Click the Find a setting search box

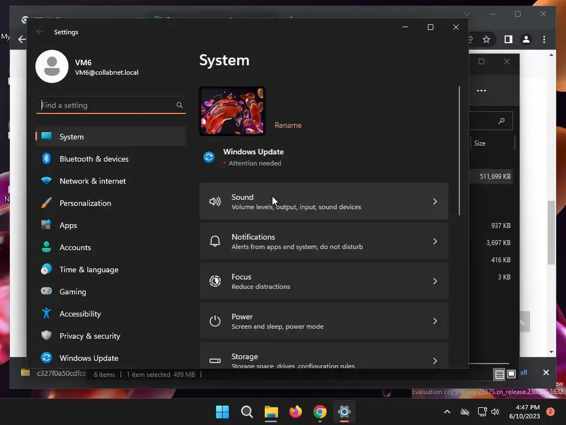coord(111,105)
